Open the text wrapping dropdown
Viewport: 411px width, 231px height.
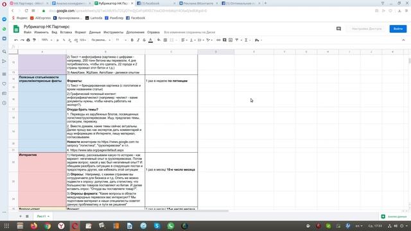point(200,40)
